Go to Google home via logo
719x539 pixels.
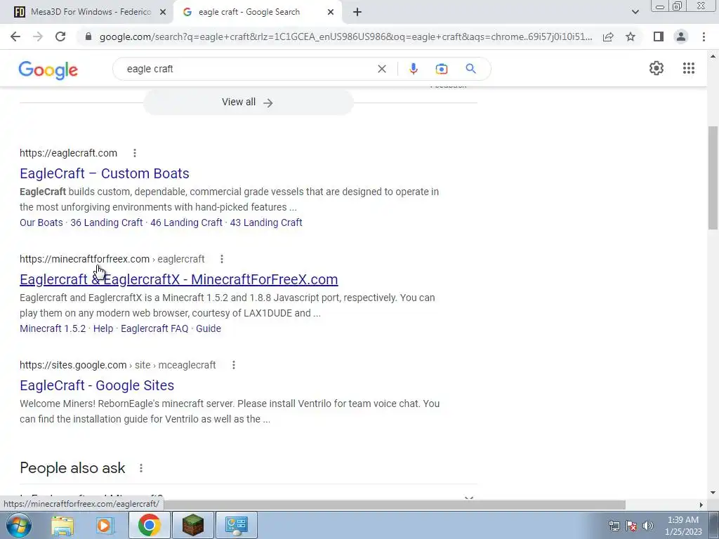pyautogui.click(x=48, y=70)
